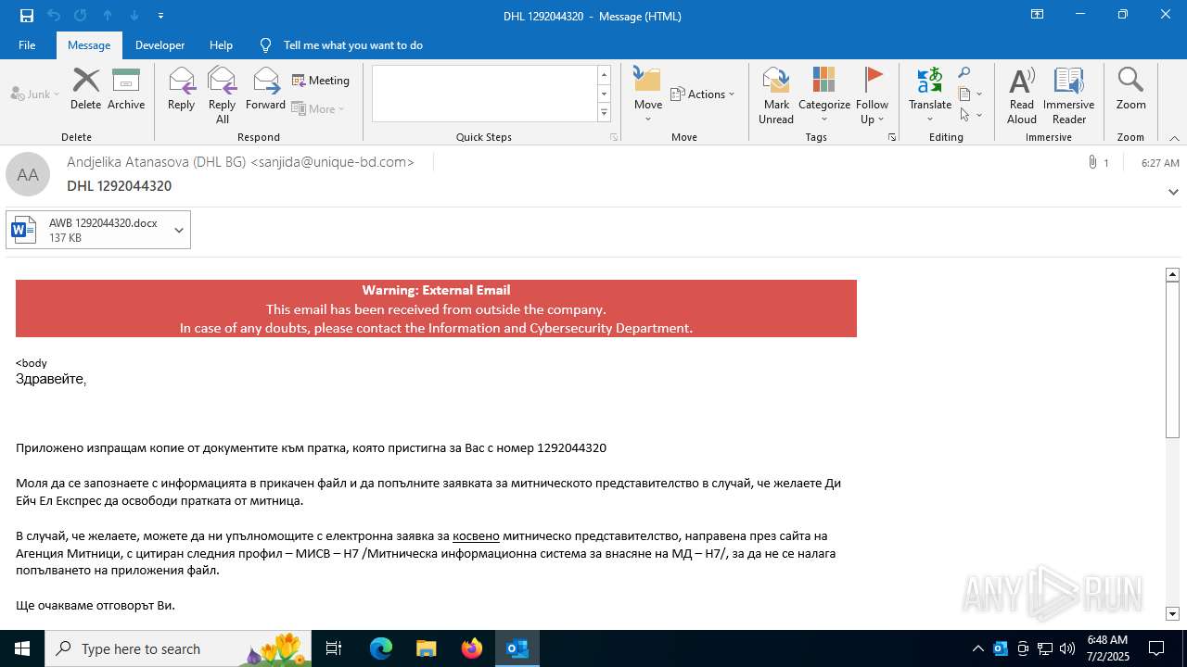Collapse the ribbon

coord(1174,138)
